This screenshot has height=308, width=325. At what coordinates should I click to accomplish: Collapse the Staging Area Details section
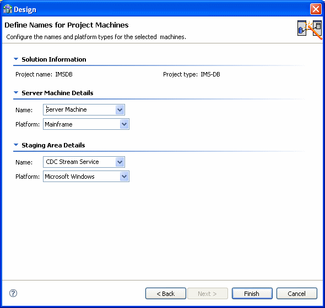(16, 145)
